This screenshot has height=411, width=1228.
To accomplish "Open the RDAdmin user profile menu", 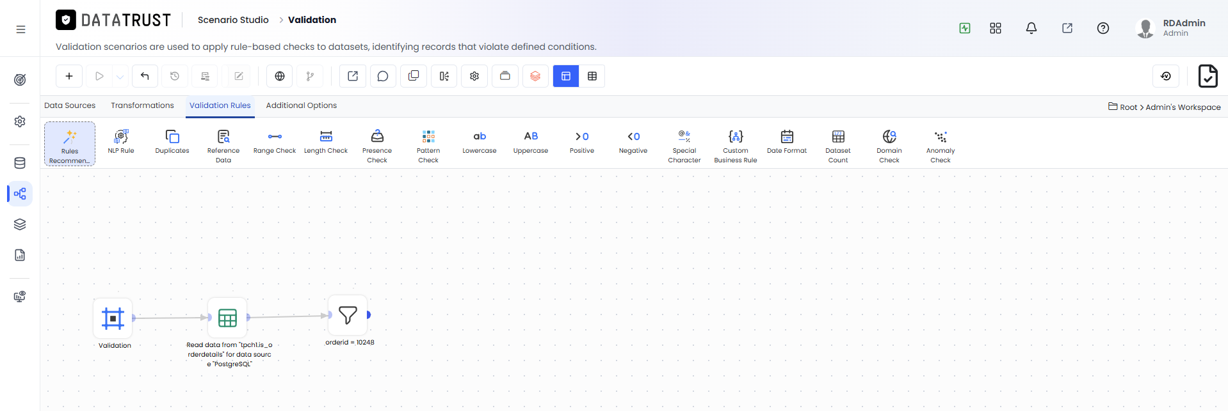I will 1171,28.
